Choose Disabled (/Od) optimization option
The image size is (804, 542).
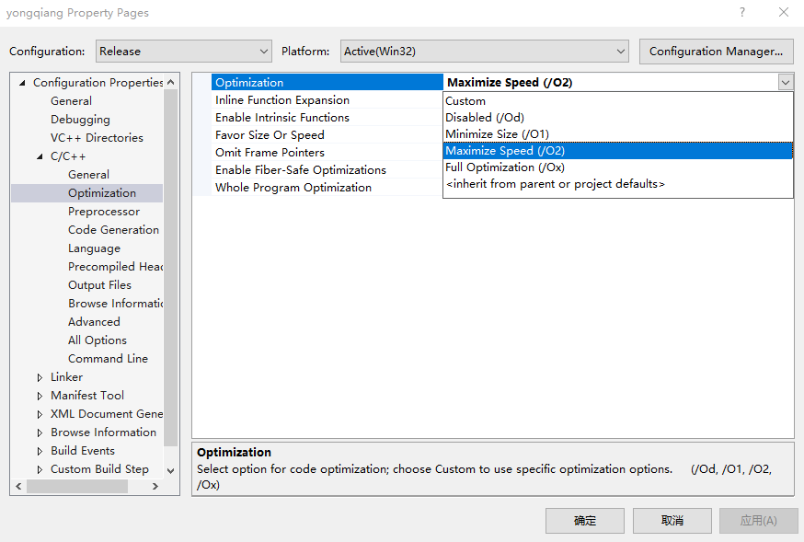click(x=618, y=118)
